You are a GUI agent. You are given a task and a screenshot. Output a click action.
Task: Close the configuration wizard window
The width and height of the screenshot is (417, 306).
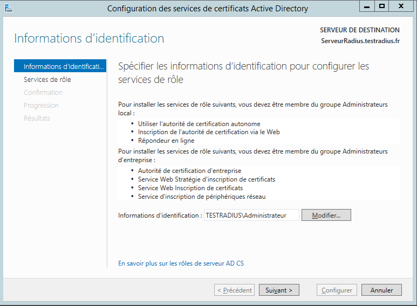click(x=401, y=6)
